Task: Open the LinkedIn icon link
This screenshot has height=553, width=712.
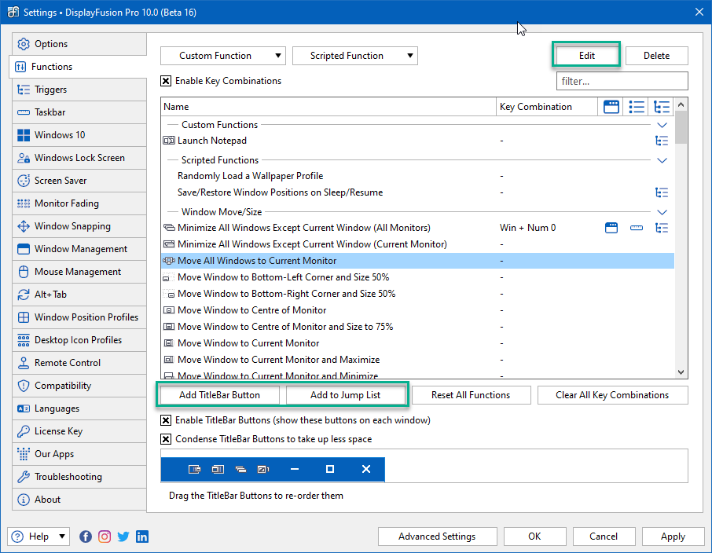Action: pyautogui.click(x=142, y=537)
